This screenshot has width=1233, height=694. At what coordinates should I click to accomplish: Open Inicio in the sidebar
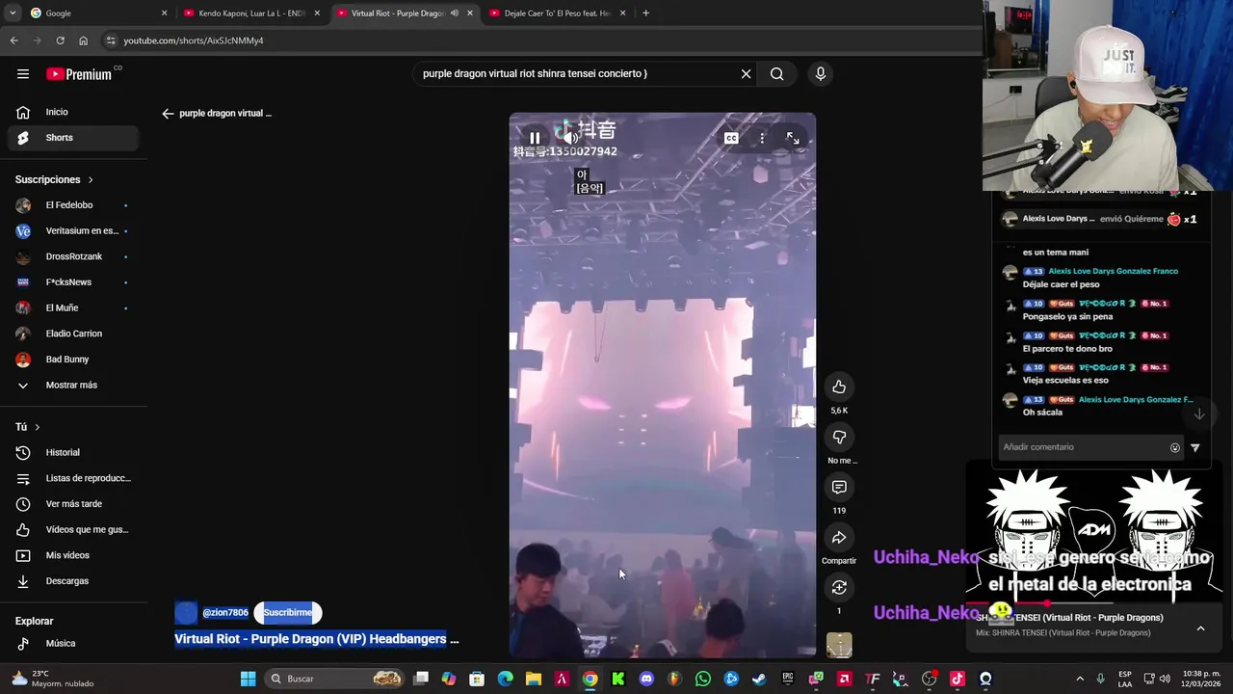pyautogui.click(x=73, y=112)
